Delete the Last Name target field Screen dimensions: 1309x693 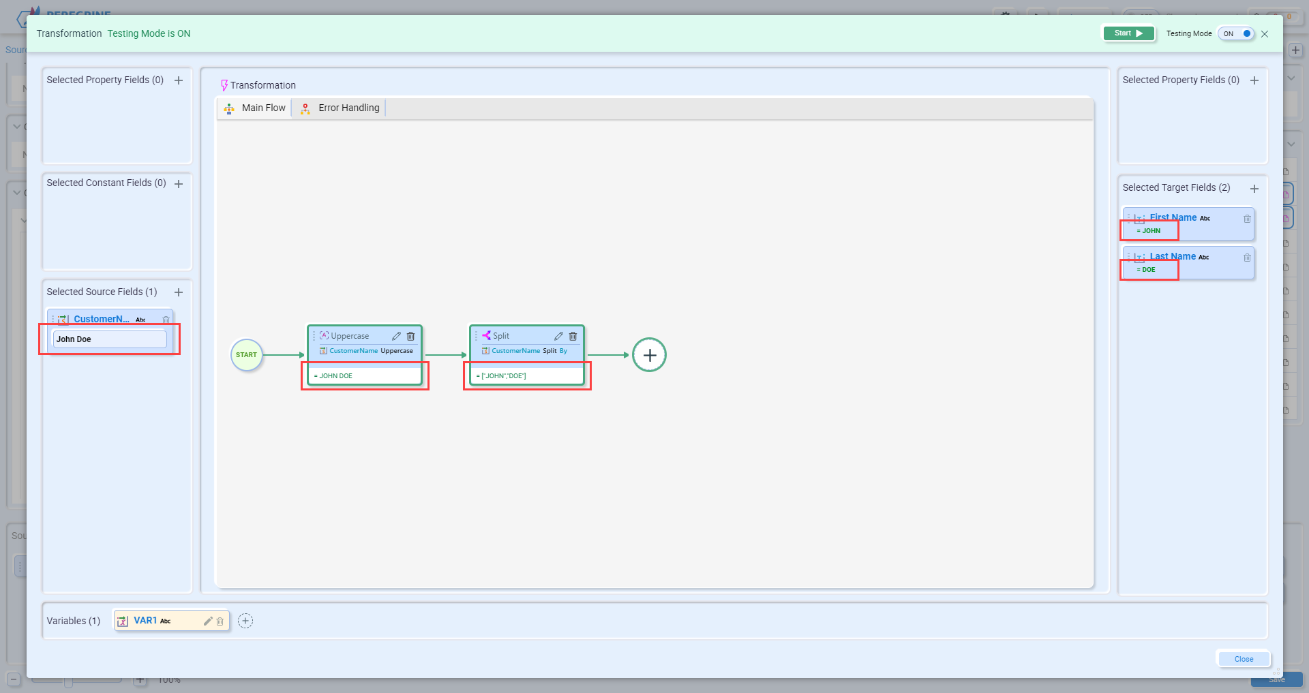(1247, 258)
